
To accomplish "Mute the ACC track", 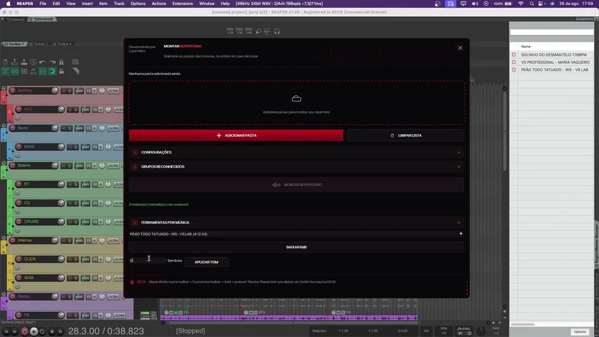I will click(69, 110).
